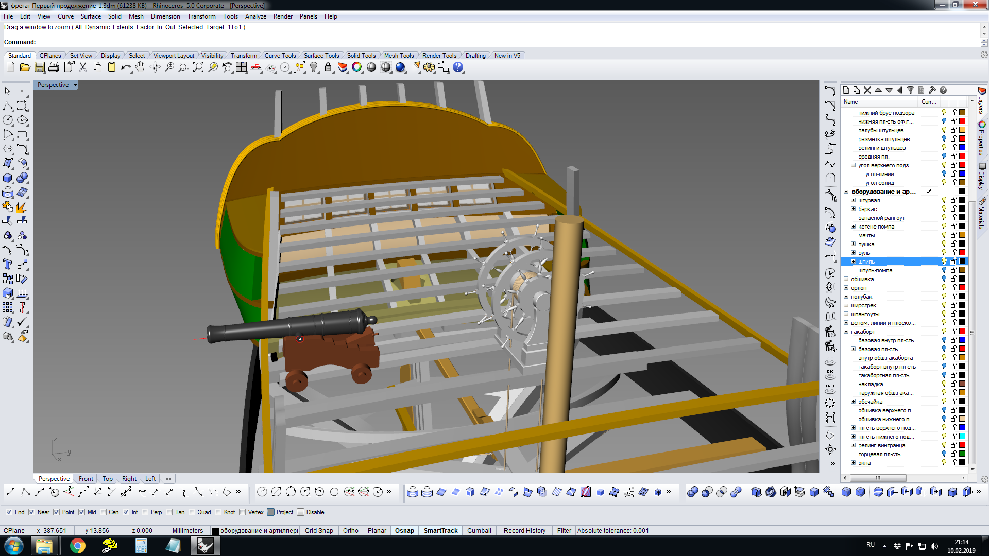Switch to the Mesh Tools toolbar tab
The image size is (989, 556).
(399, 56)
